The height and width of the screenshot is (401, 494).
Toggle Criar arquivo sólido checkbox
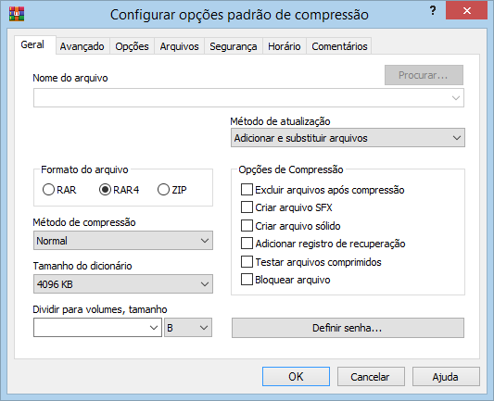(x=247, y=226)
